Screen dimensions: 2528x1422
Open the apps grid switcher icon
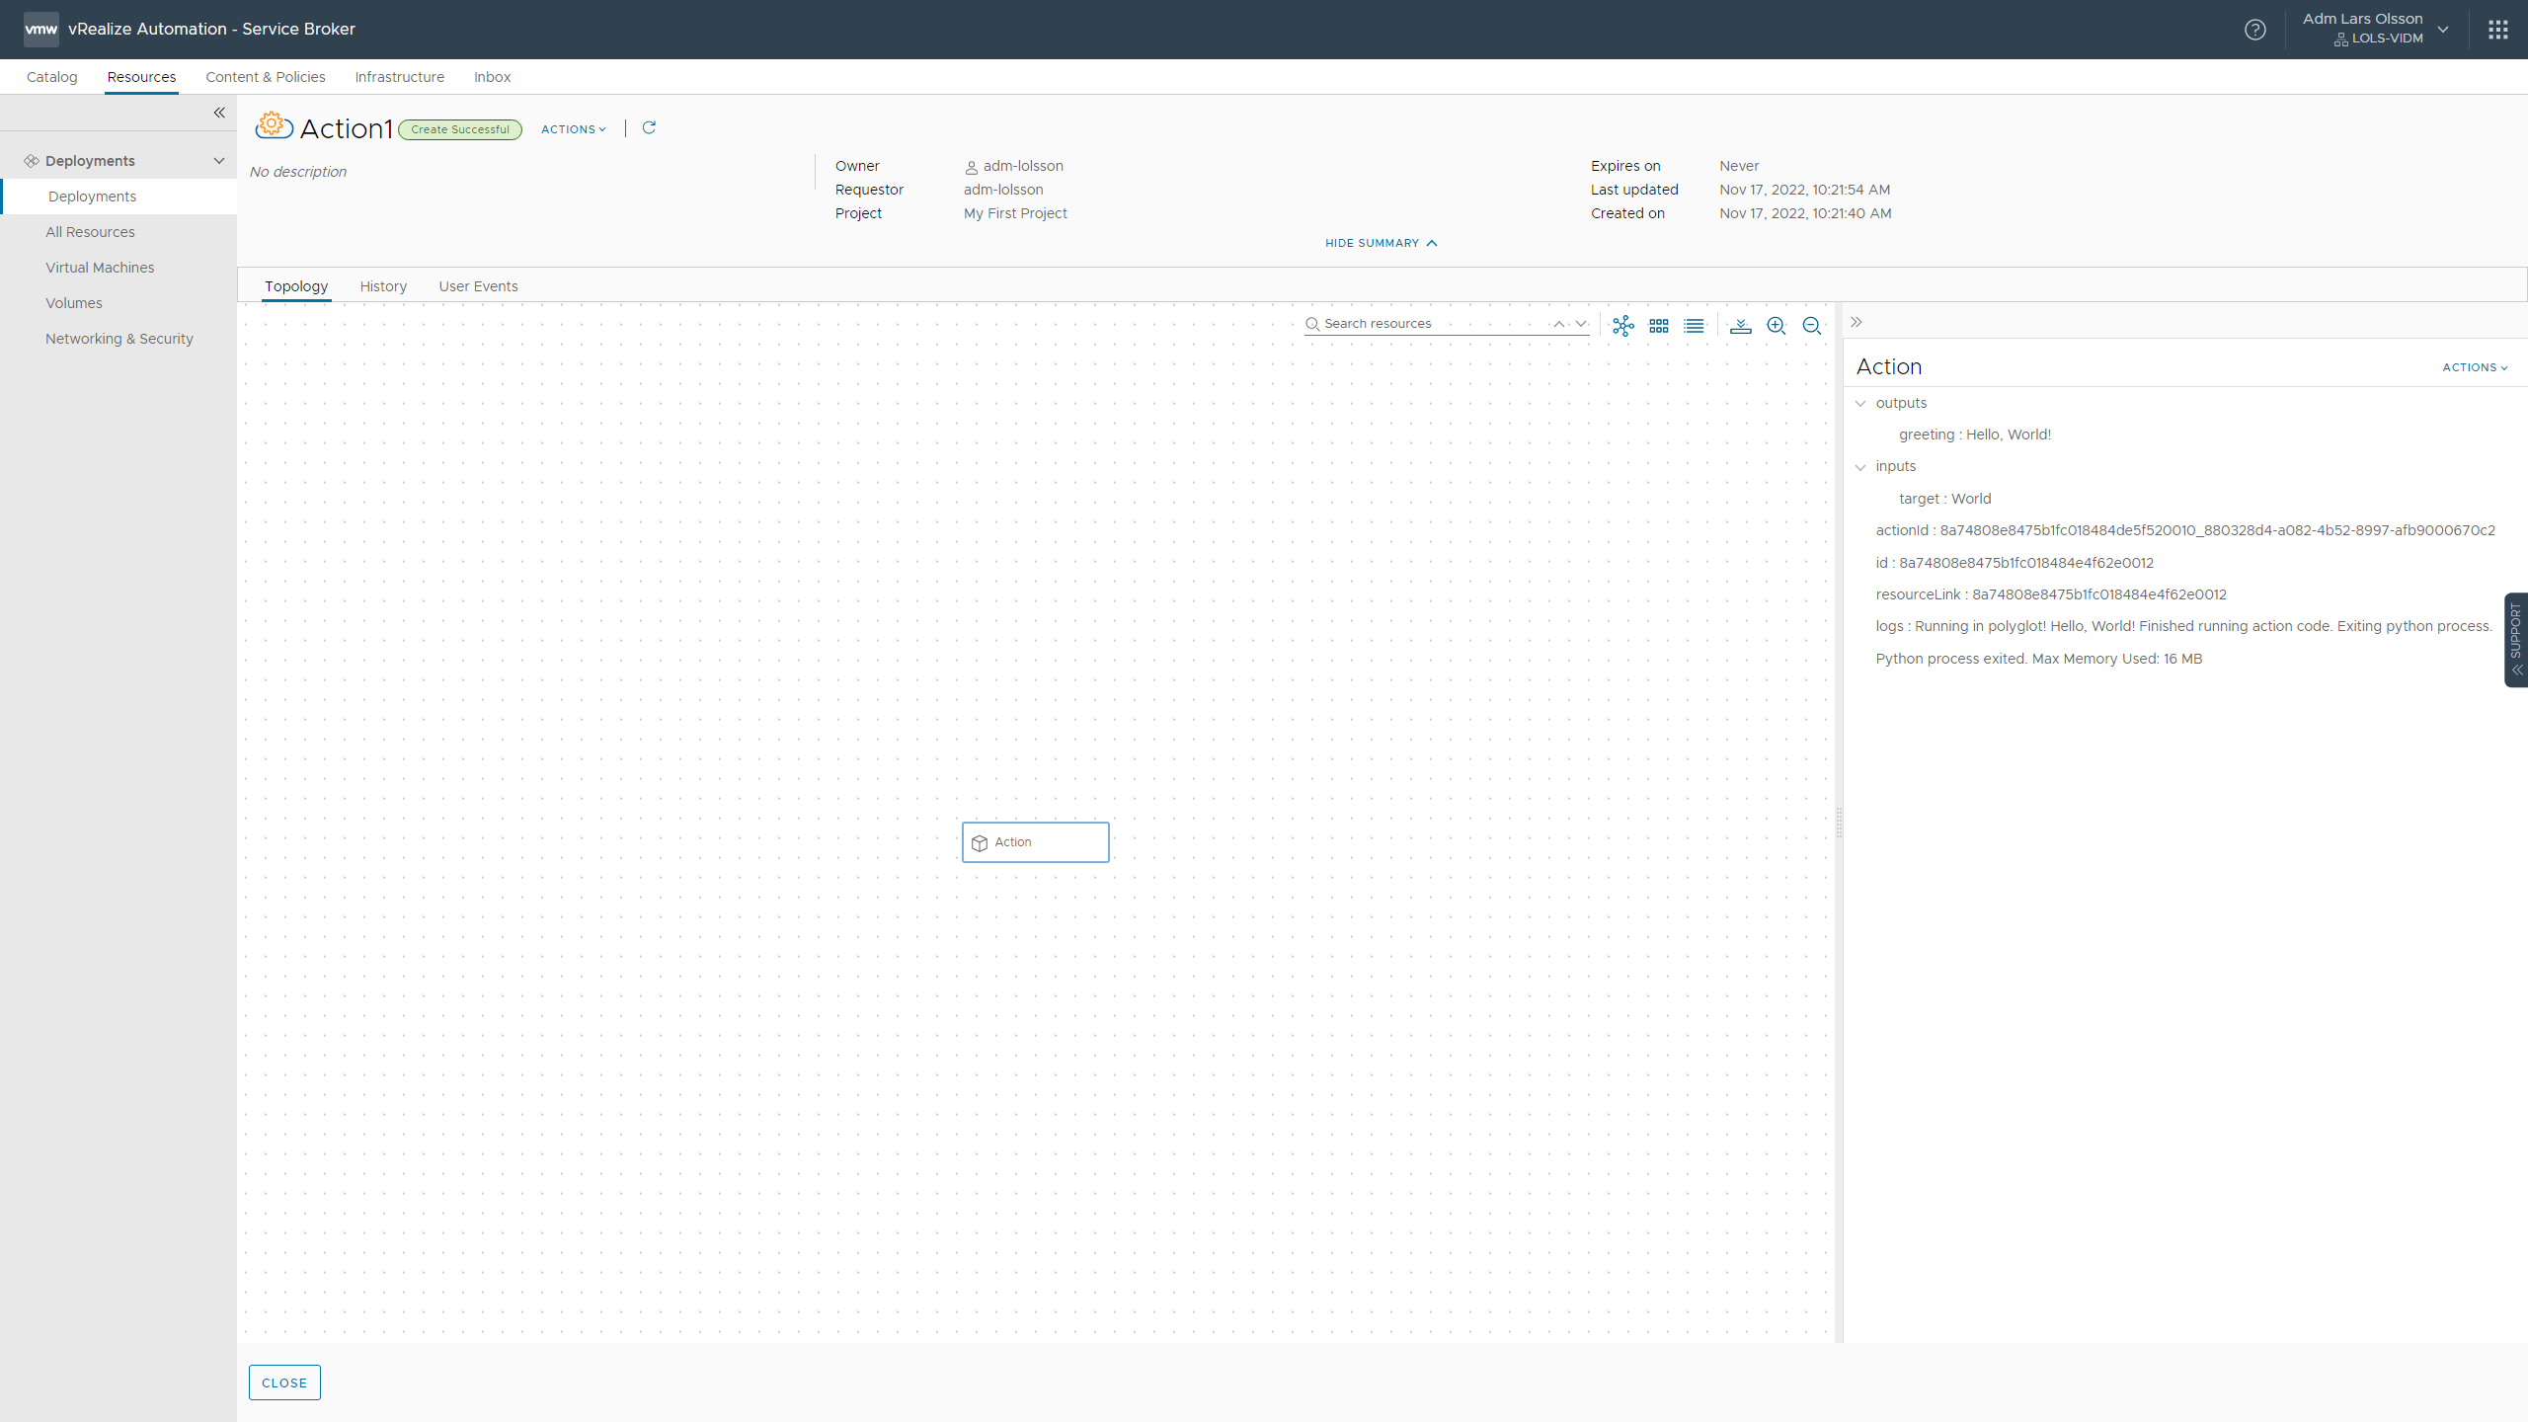pyautogui.click(x=2498, y=30)
